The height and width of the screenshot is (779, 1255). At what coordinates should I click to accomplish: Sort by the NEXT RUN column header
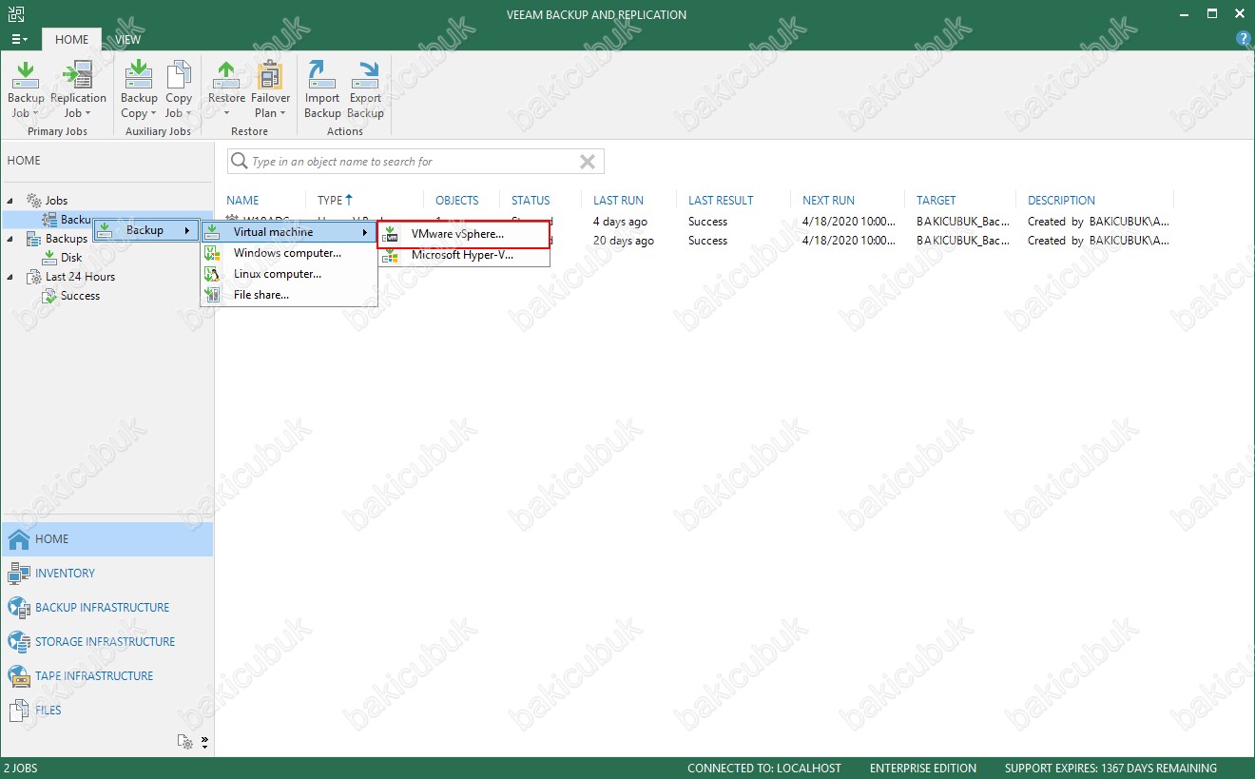[828, 201]
